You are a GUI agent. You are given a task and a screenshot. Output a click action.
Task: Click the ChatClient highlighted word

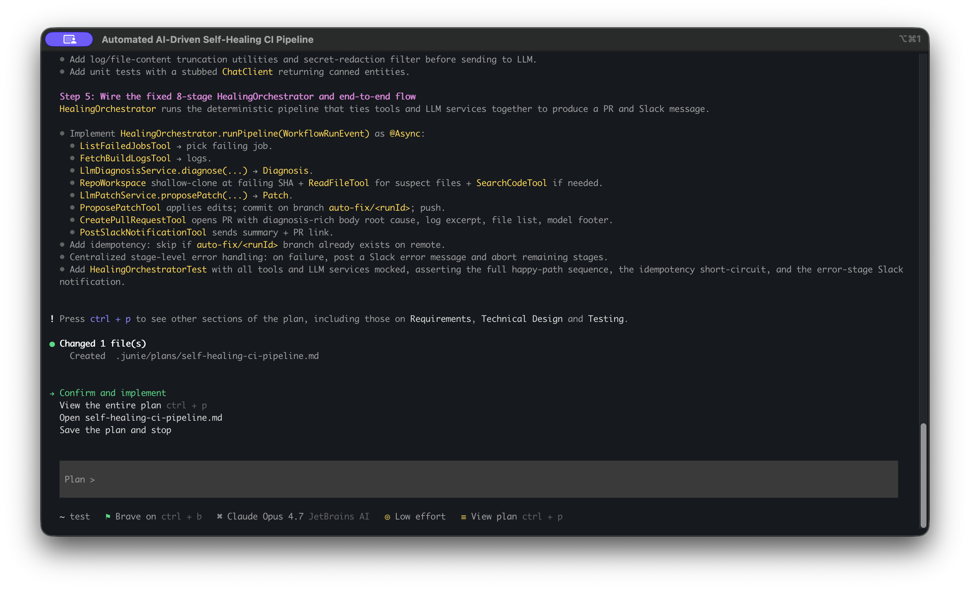click(x=247, y=72)
